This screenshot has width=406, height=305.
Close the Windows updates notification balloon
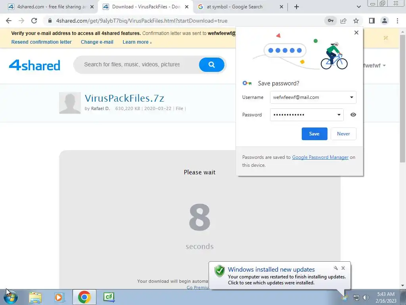(343, 268)
